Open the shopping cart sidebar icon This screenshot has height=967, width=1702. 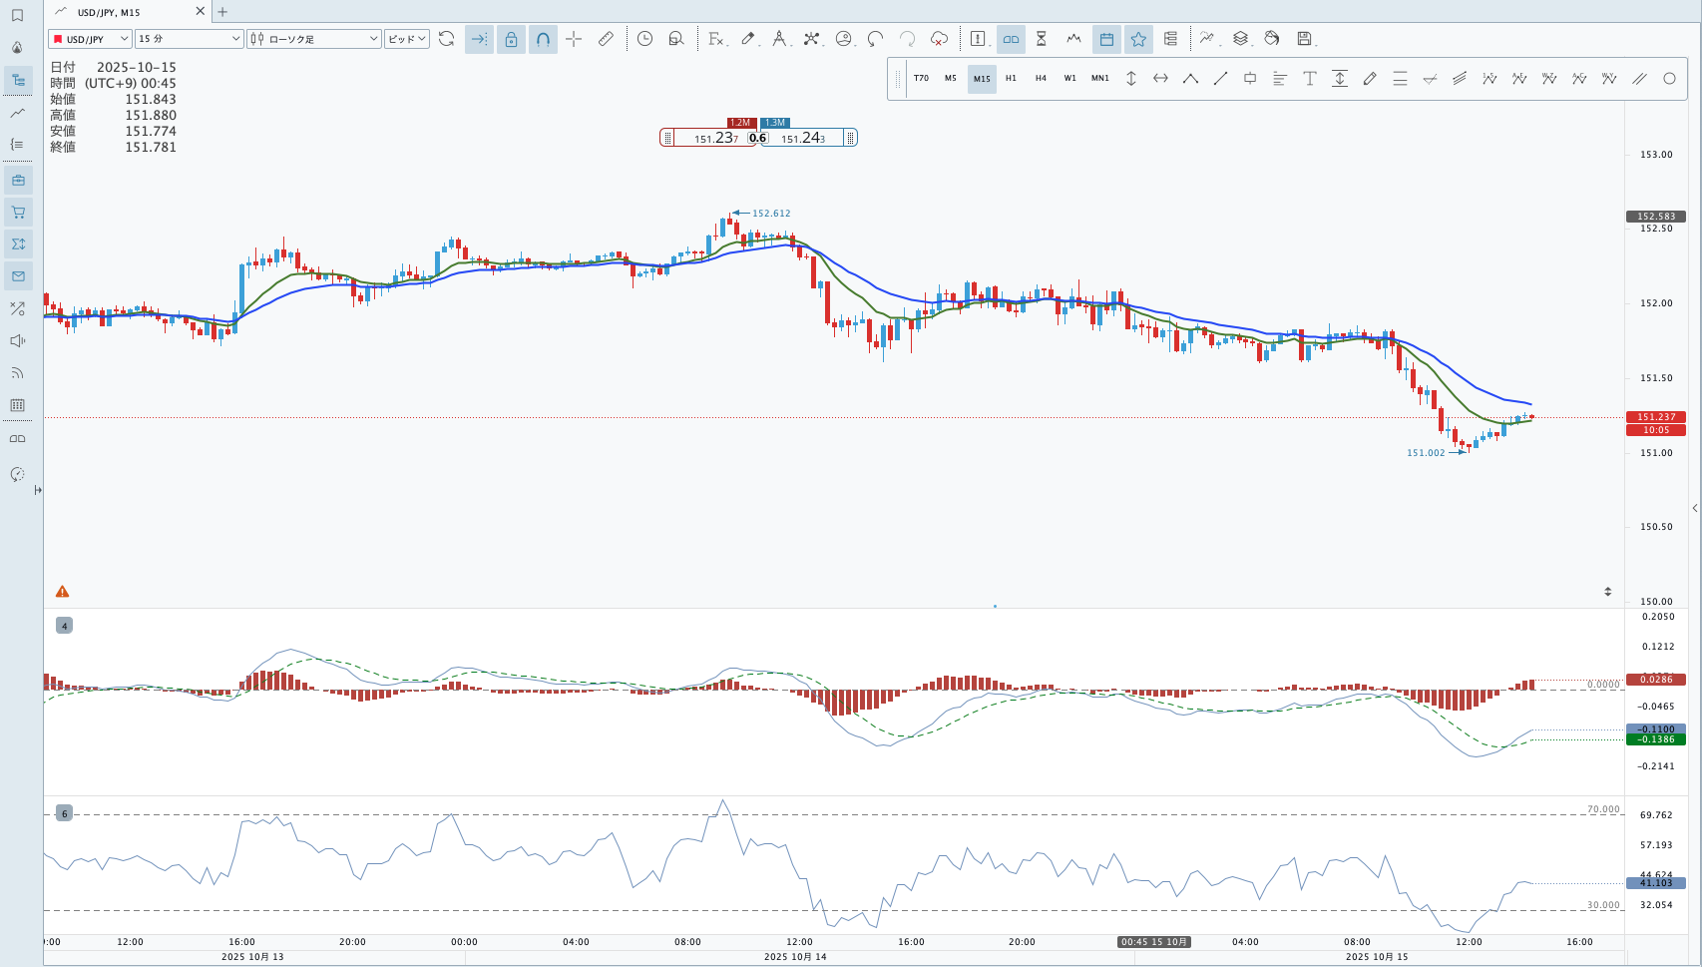[18, 212]
